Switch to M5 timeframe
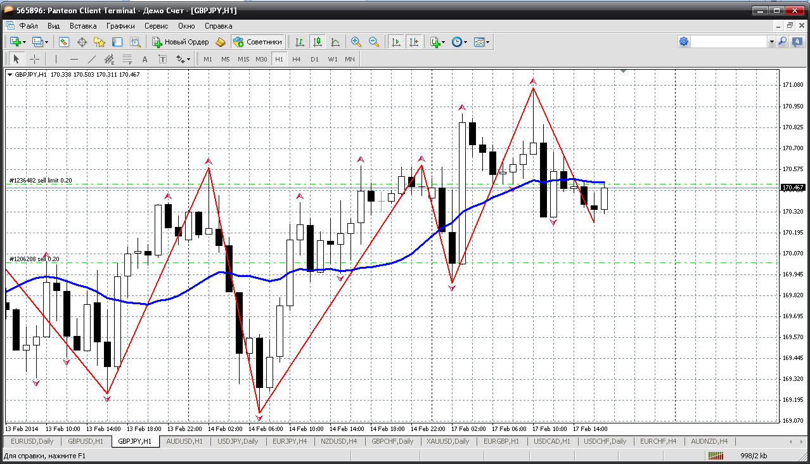810x464 pixels. click(225, 59)
